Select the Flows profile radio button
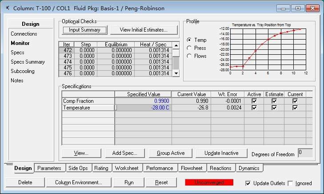The height and width of the screenshot is (194, 324). pyautogui.click(x=189, y=56)
